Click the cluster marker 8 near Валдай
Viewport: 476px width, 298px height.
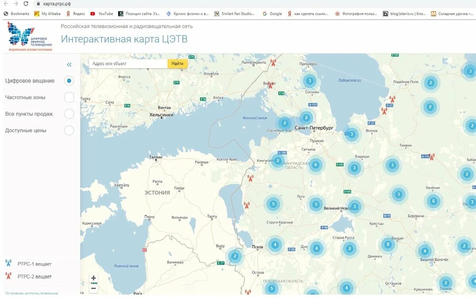click(x=388, y=245)
